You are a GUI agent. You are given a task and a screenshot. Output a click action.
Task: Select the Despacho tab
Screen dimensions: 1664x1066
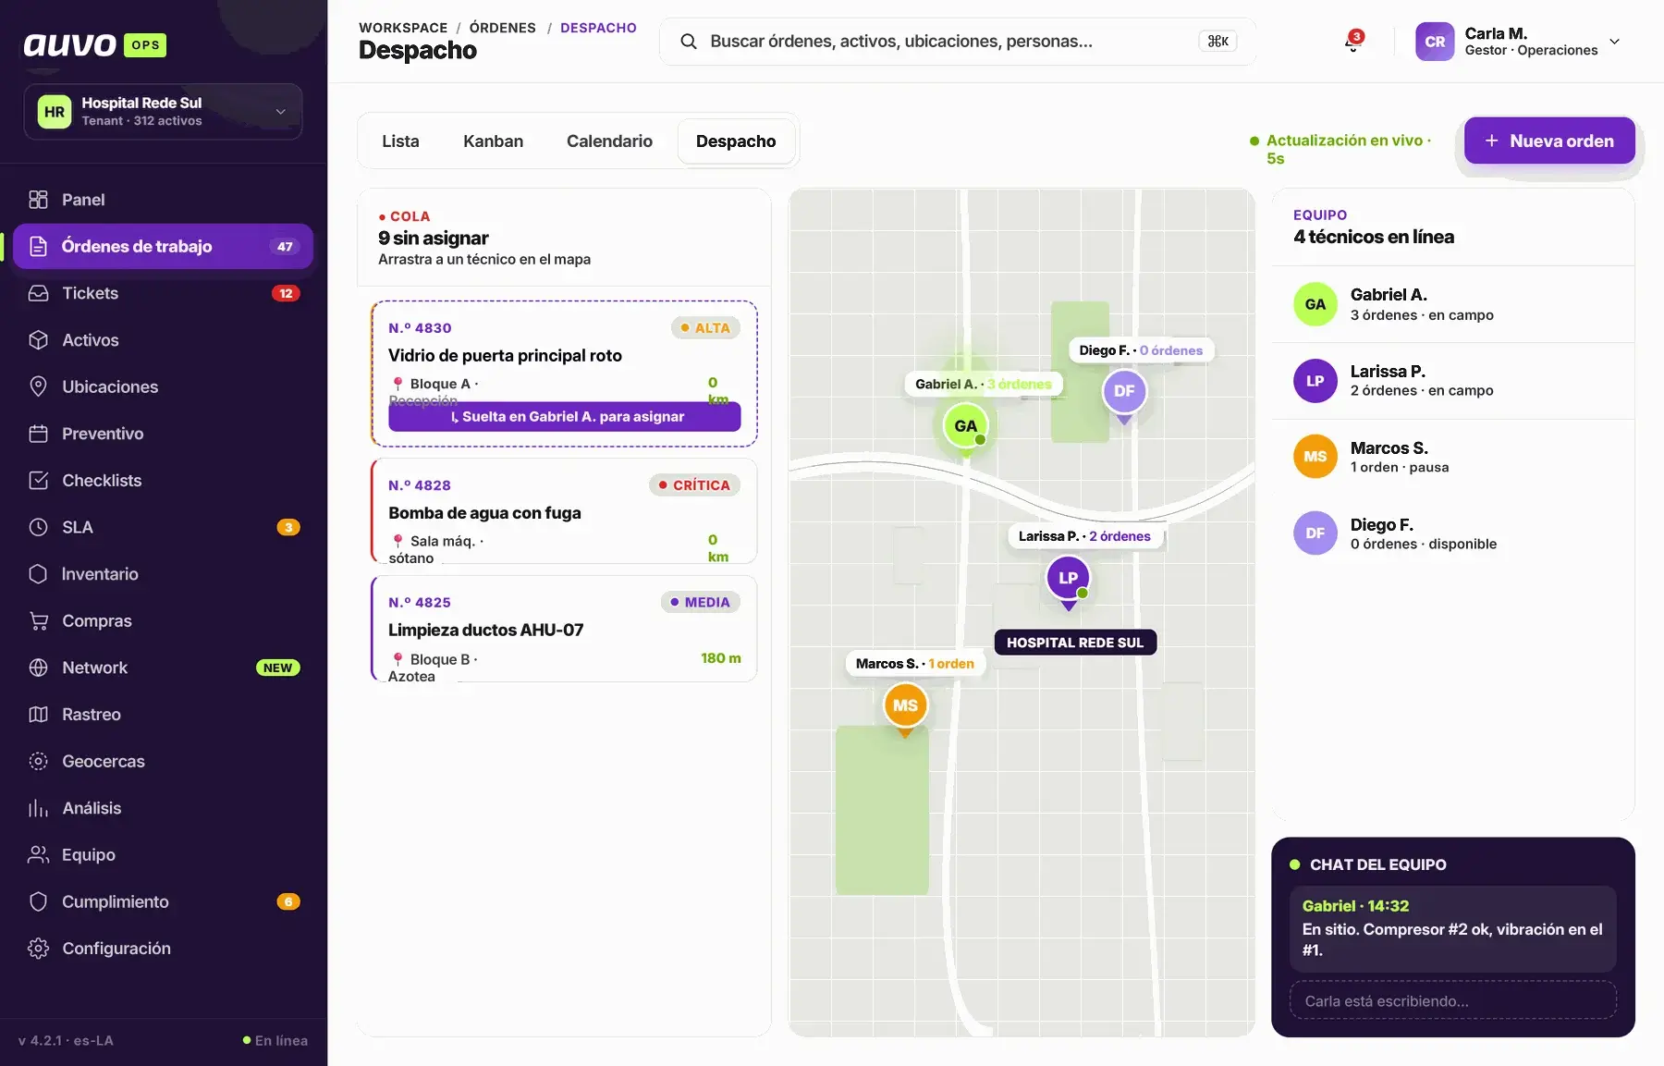point(736,141)
